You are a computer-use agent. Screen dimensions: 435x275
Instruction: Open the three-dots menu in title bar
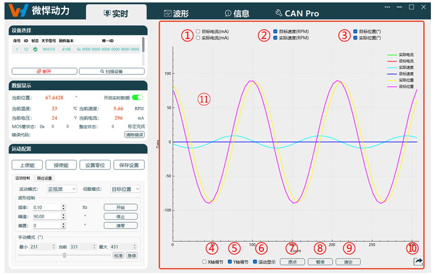click(x=388, y=7)
